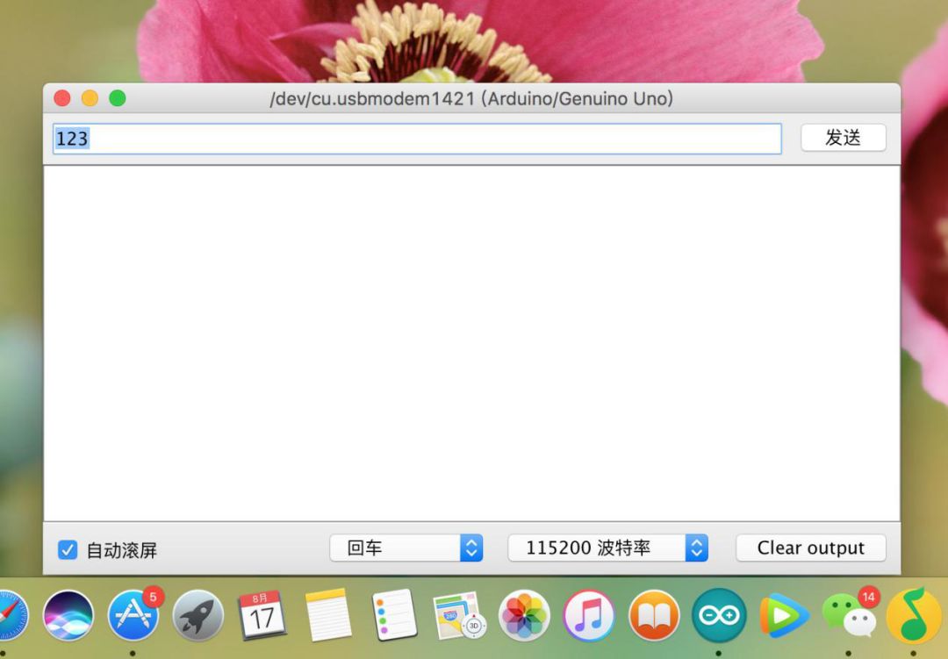Click the green zoom window button
The height and width of the screenshot is (659, 948).
pos(118,98)
